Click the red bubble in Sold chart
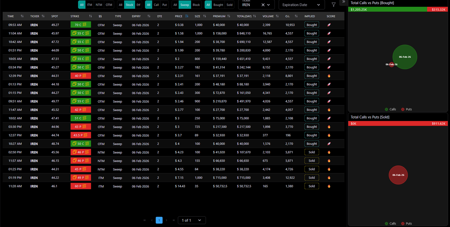Viewport: 450px width, 227px height. [x=398, y=175]
